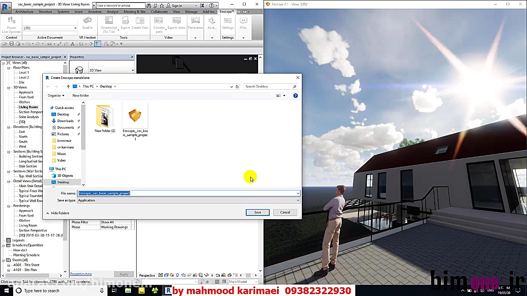Collapse the Renderings tree node

coord(9,206)
